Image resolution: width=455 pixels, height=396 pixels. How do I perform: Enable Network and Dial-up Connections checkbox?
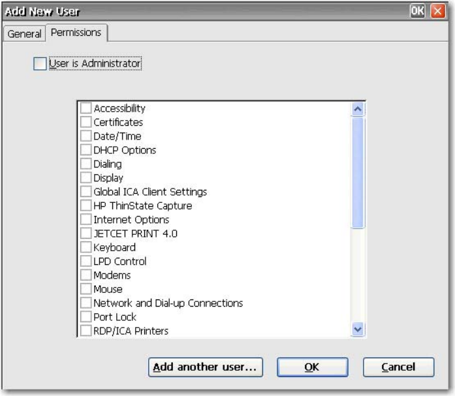coord(86,303)
